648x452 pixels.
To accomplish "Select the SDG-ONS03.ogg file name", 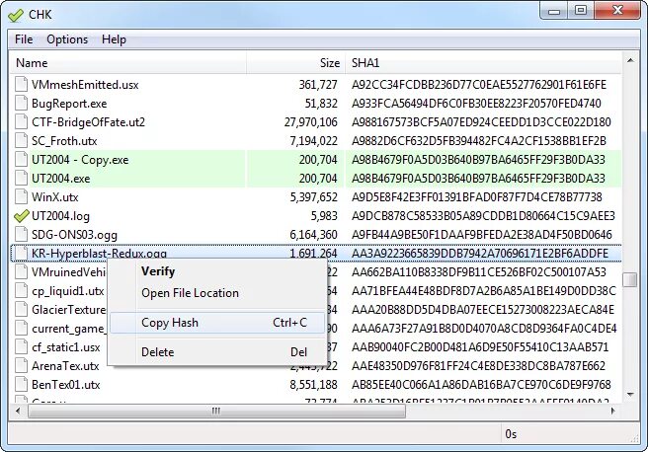I will click(x=74, y=235).
